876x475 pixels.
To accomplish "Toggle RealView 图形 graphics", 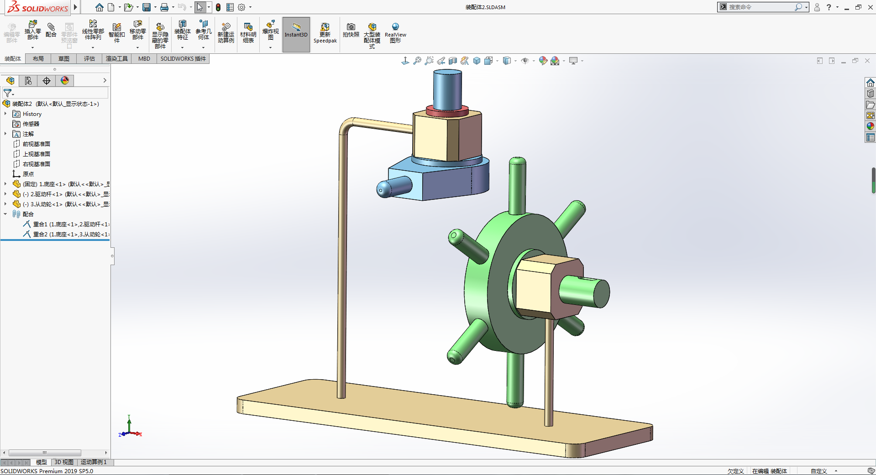I will [x=395, y=33].
